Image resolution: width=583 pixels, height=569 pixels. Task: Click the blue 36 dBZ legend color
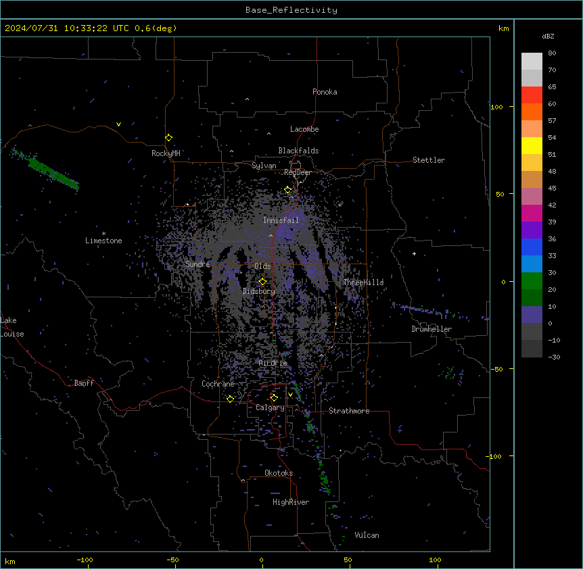pos(532,247)
